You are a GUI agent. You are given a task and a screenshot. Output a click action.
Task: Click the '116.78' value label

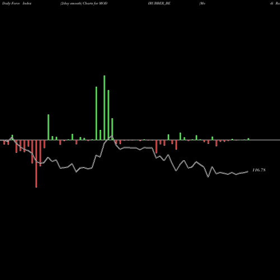259,170
